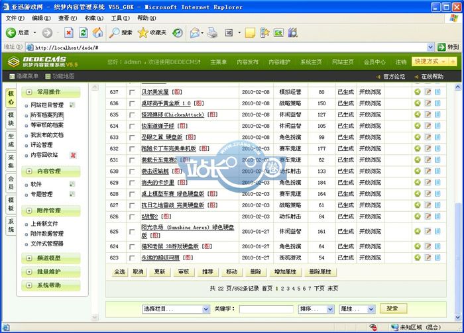Click the edit pencil icon for row 624
The height and width of the screenshot is (333, 464).
(x=428, y=246)
